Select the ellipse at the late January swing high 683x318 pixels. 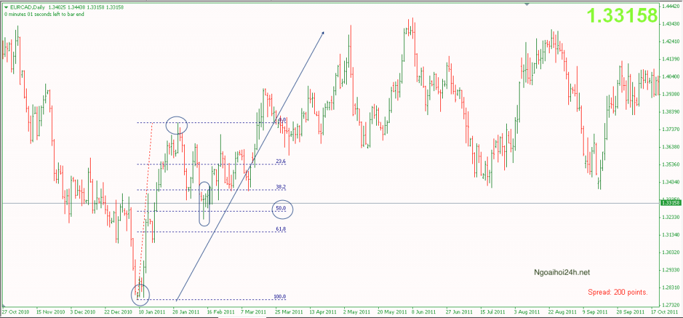tap(177, 124)
